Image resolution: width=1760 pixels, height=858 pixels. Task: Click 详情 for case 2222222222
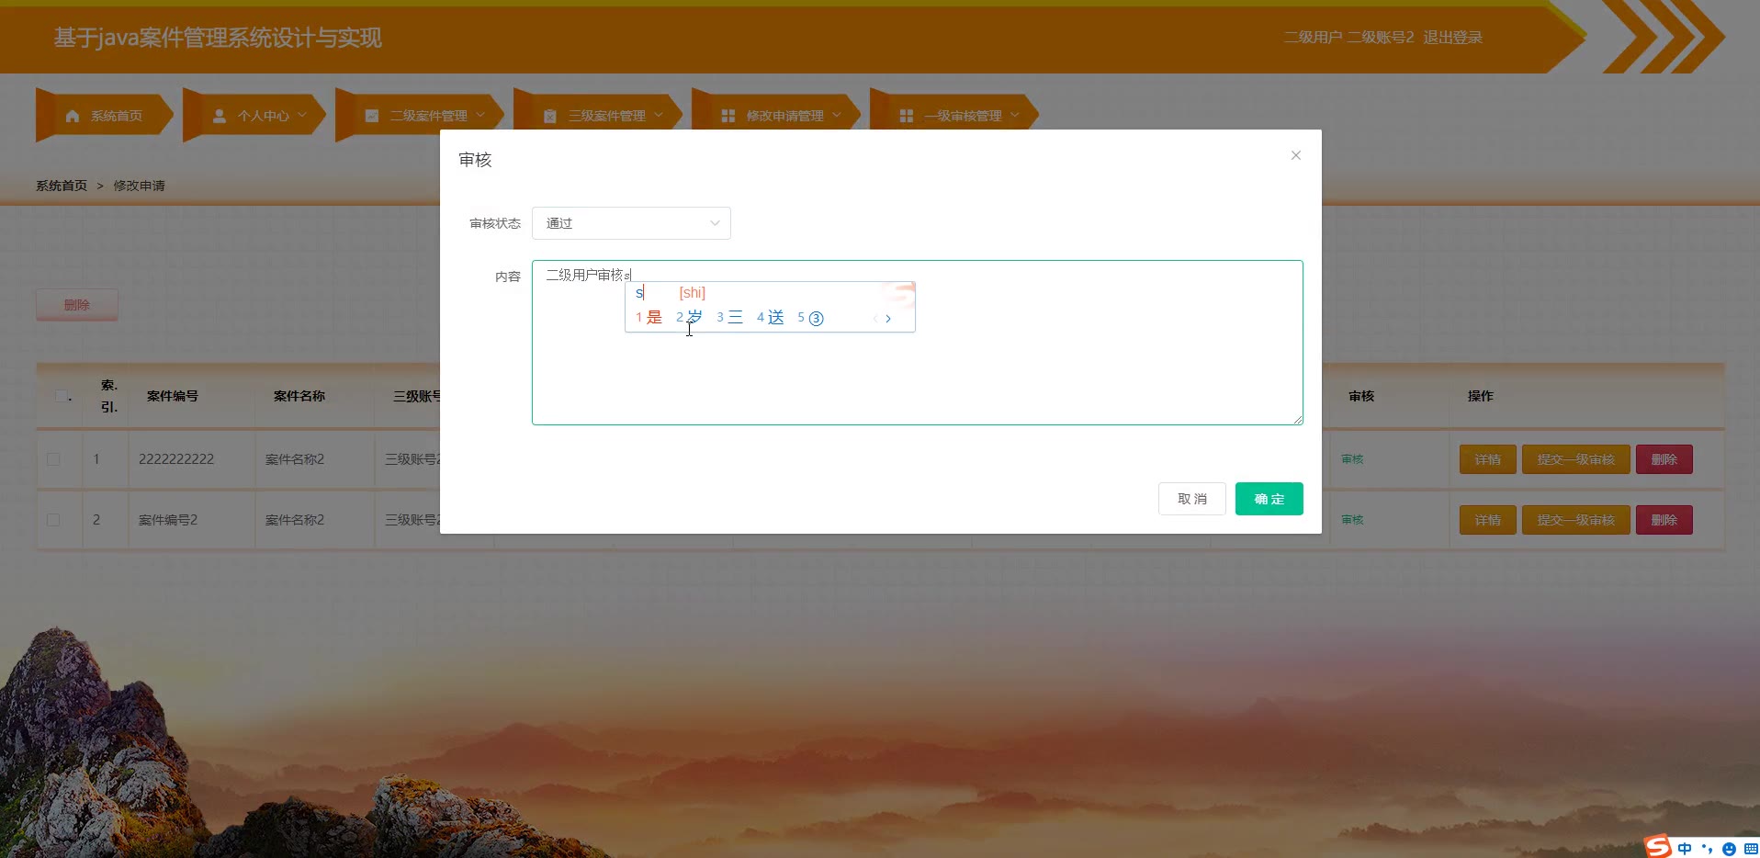click(1487, 459)
